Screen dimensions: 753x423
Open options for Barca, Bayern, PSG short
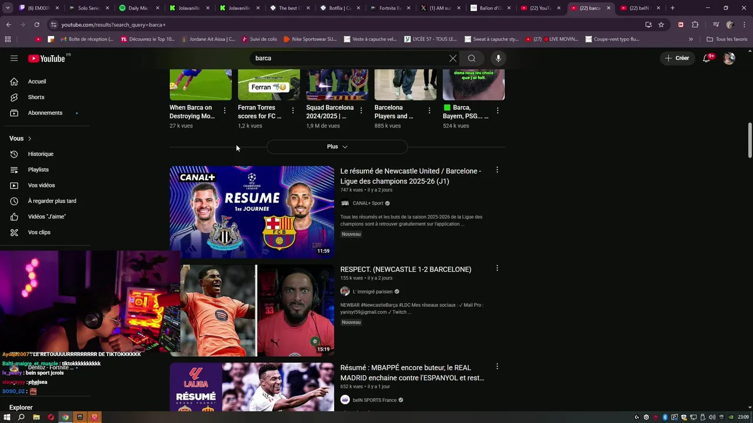click(x=497, y=110)
